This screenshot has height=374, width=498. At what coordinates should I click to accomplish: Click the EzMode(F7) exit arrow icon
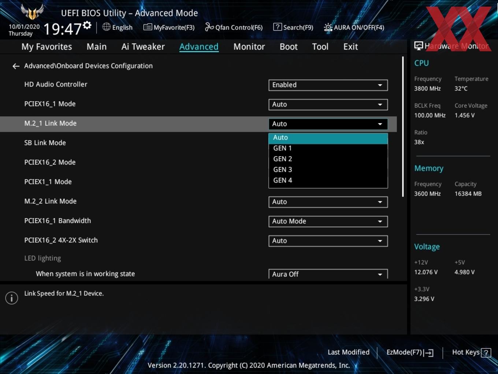tap(429, 353)
